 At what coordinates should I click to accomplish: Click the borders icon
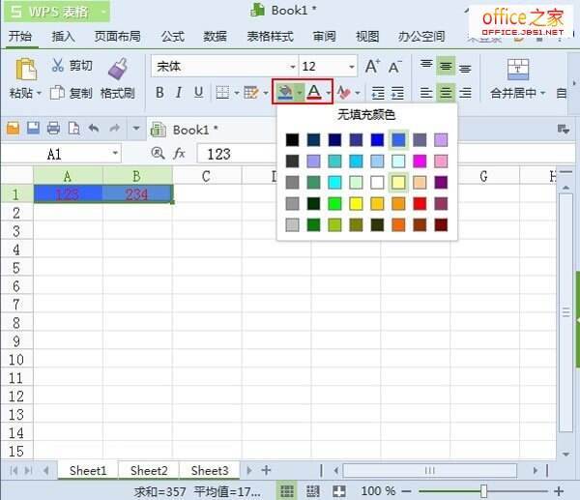click(222, 93)
